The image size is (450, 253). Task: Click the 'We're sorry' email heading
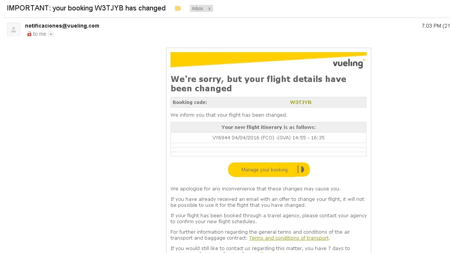point(258,84)
